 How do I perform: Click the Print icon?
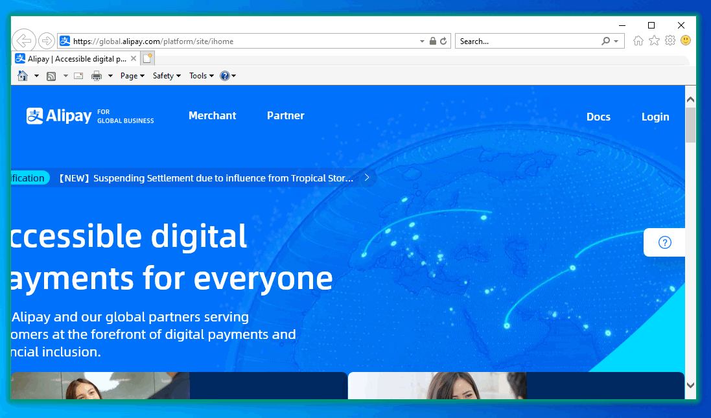[97, 76]
